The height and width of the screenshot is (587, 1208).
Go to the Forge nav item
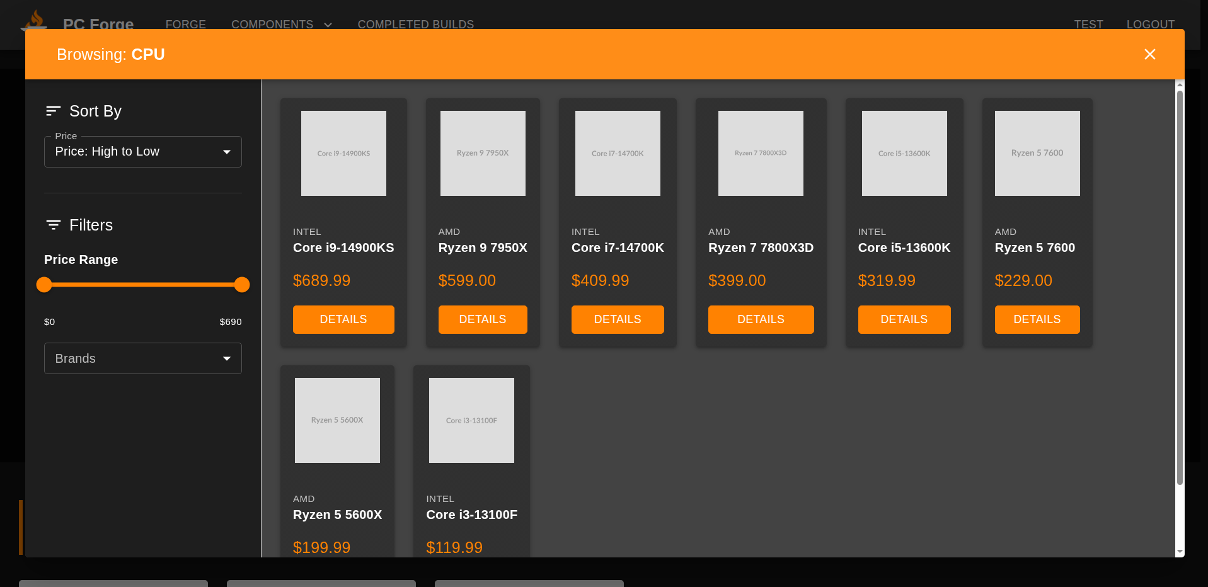coord(185,24)
